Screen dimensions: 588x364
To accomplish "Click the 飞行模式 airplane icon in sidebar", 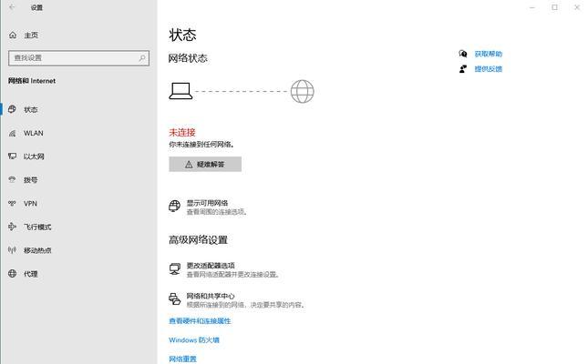I will coord(13,227).
